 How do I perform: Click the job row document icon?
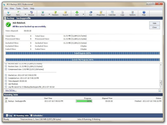pos(6,101)
